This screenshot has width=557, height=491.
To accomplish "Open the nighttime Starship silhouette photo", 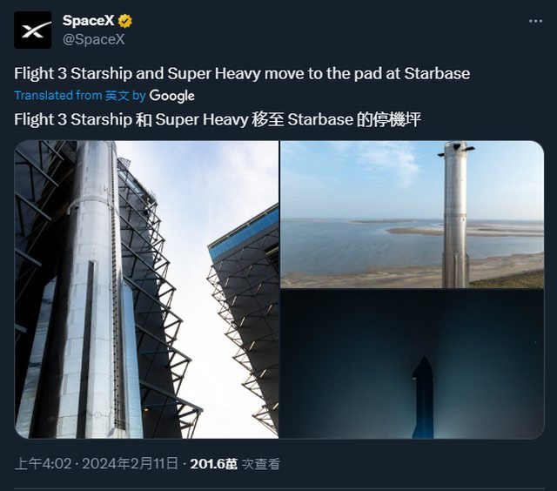I will pos(412,364).
